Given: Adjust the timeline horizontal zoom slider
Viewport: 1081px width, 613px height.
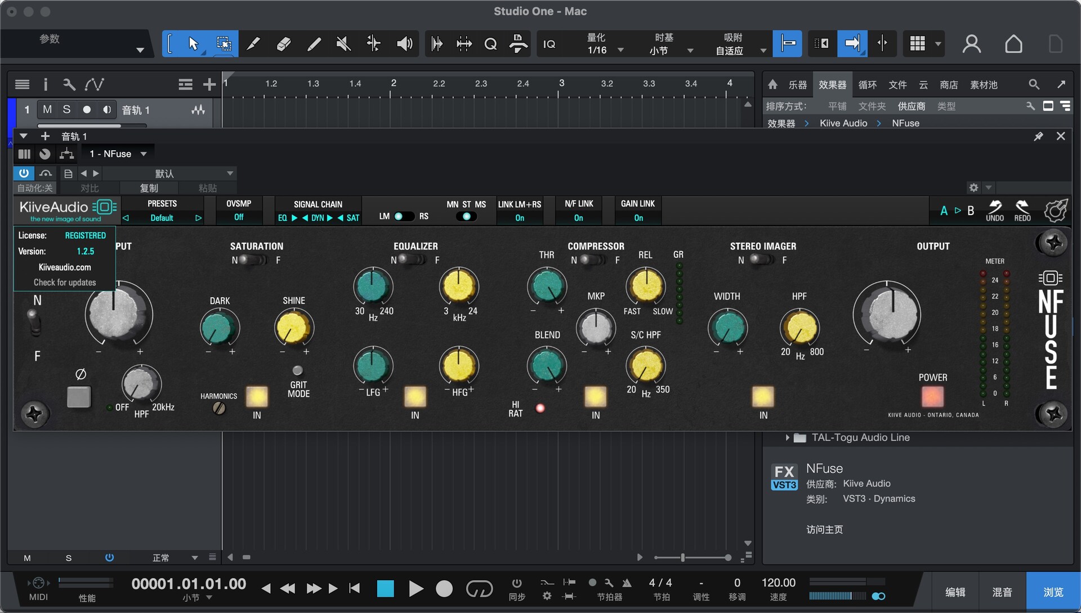Looking at the screenshot, I should [682, 557].
